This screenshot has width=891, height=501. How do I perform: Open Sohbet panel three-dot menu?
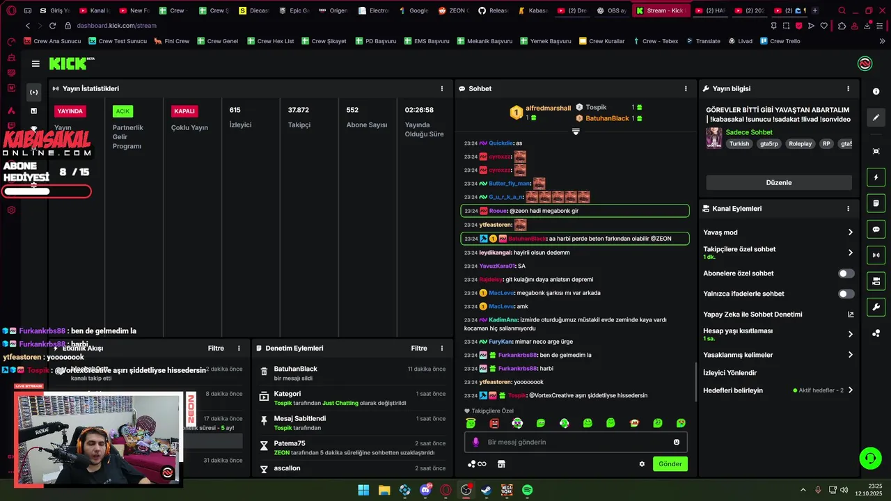pyautogui.click(x=686, y=88)
